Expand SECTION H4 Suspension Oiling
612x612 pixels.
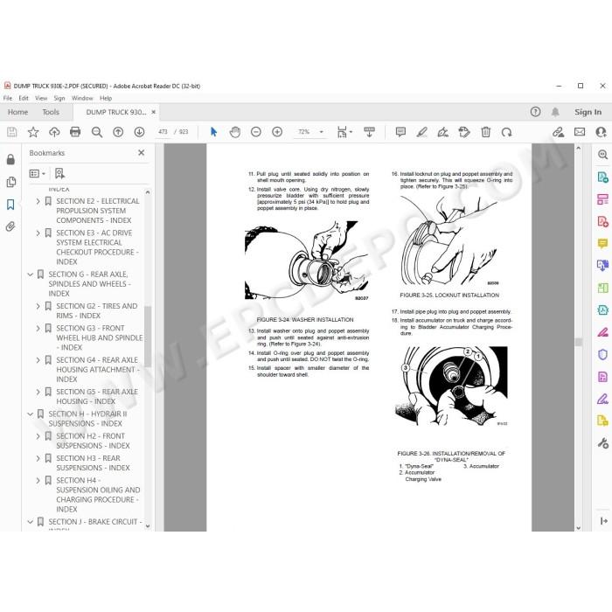point(38,481)
